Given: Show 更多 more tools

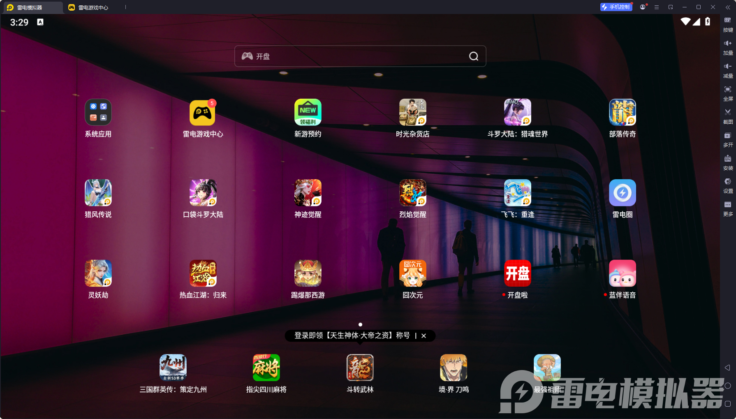Looking at the screenshot, I should pyautogui.click(x=728, y=209).
